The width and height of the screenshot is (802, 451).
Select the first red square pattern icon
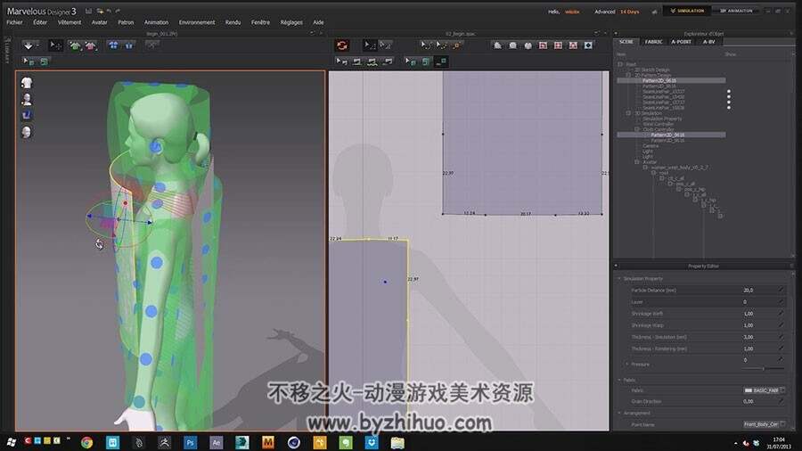[x=544, y=45]
